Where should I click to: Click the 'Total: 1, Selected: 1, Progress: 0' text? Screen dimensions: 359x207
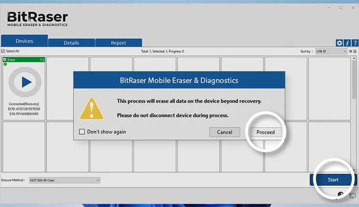point(163,51)
